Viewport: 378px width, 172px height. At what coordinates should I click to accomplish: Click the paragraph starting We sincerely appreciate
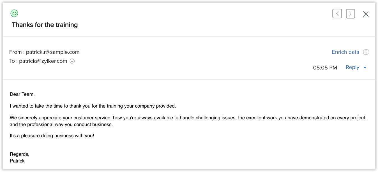(188, 118)
